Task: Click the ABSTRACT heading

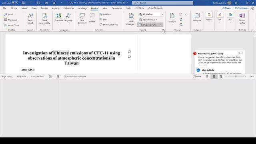Action: coord(28,70)
